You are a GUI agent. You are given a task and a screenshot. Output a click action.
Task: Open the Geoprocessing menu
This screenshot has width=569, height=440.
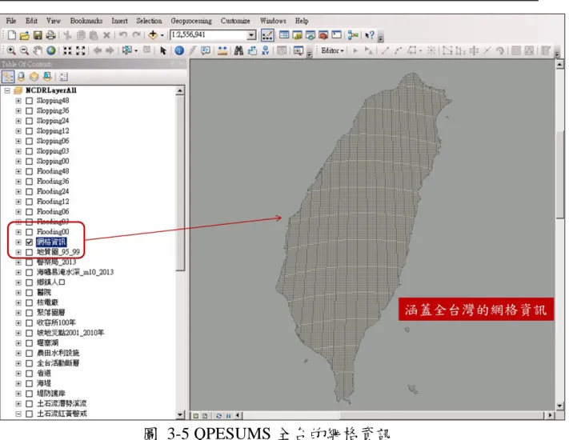click(x=191, y=21)
